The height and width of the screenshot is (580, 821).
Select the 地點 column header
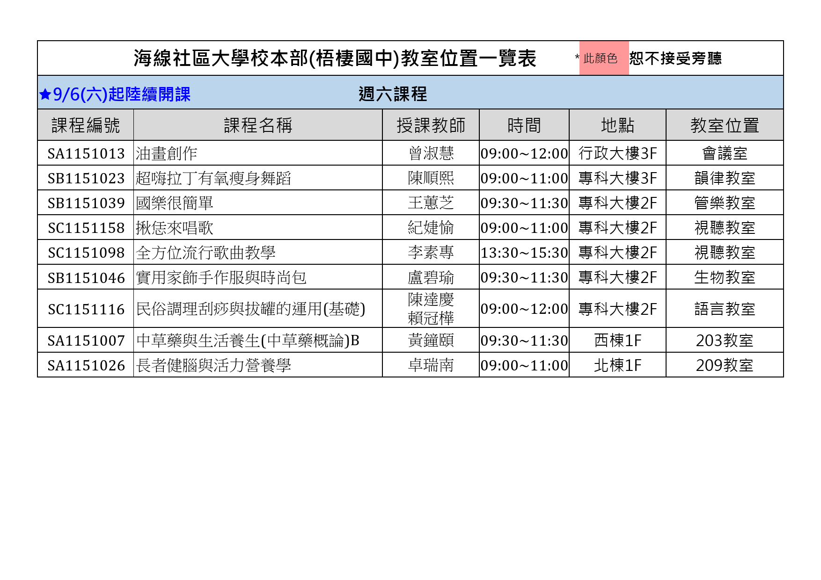(x=617, y=125)
